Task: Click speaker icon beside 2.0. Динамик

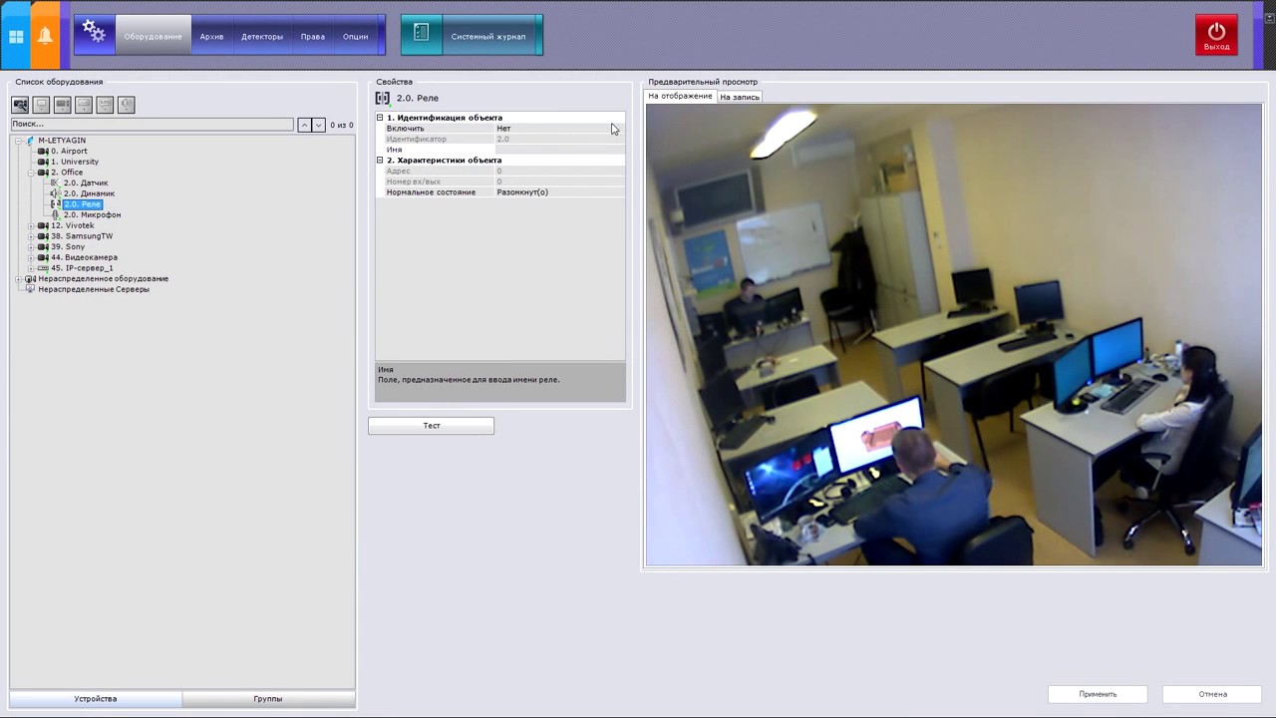Action: point(56,193)
